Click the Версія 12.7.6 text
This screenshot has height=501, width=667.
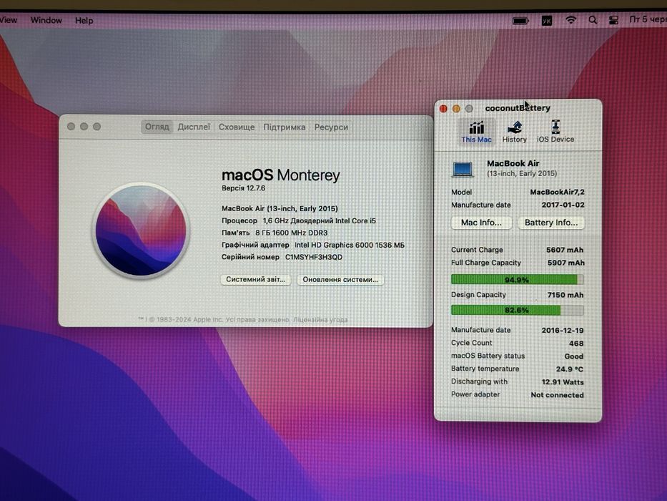point(243,188)
